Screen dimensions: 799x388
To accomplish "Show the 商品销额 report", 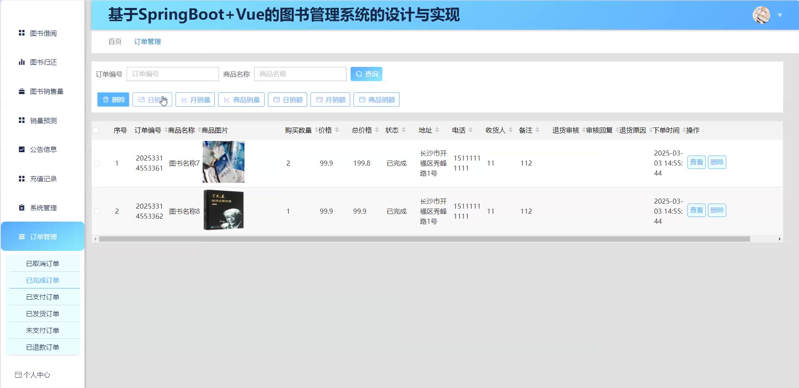I will [x=377, y=100].
